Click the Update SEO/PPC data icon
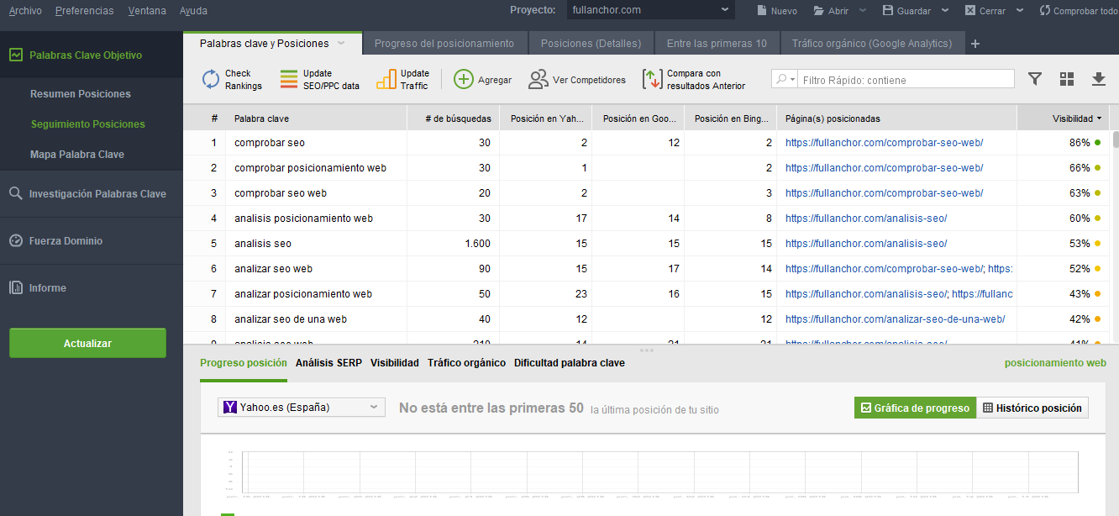The height and width of the screenshot is (516, 1119). pos(289,79)
